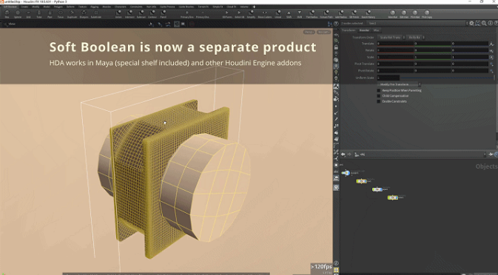Switch to the Transform tab

tap(349, 30)
